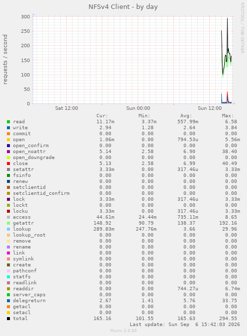Click the black total legend swatch
Viewport: 247px width, 336px height.
[x=8, y=319]
